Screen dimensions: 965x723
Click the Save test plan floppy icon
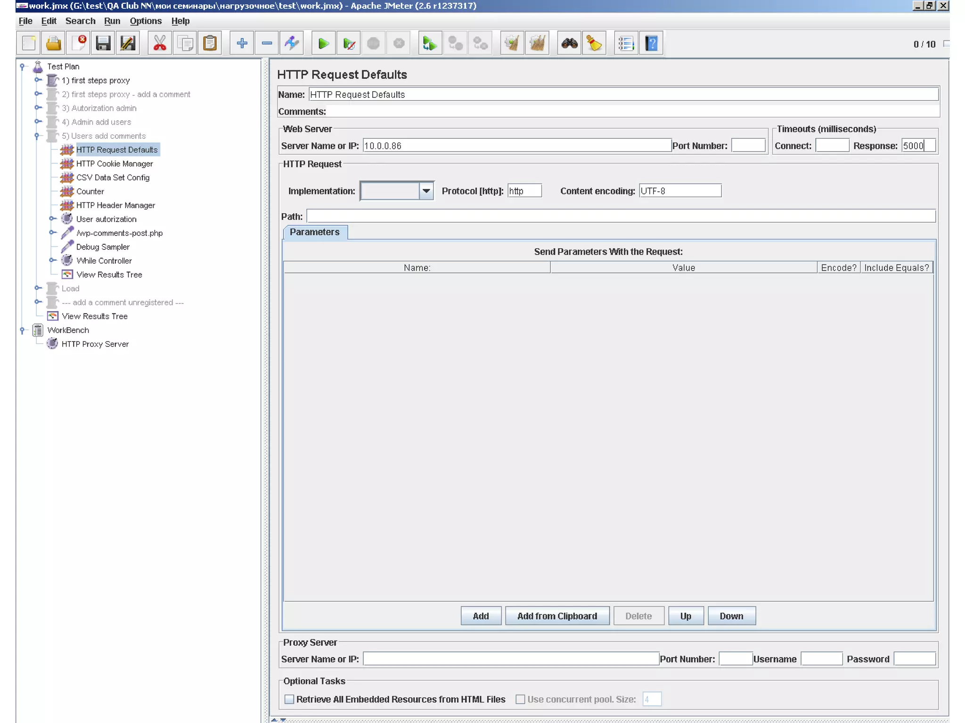[x=103, y=44]
